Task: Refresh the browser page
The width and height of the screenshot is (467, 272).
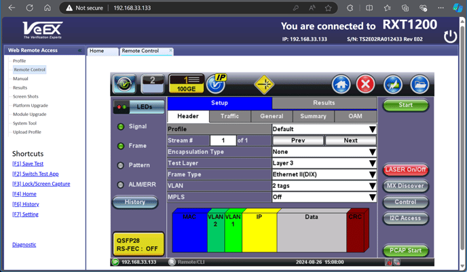Action: tap(29, 7)
